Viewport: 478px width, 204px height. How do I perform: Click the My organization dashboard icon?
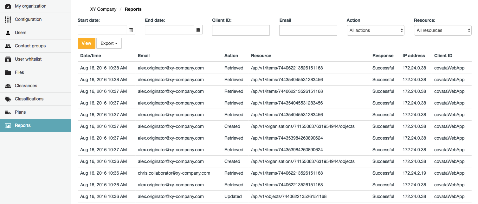pyautogui.click(x=8, y=6)
